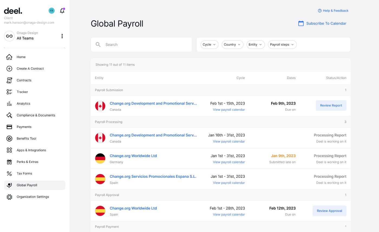Click the Status/Action column header
This screenshot has height=232, width=379.
click(336, 78)
